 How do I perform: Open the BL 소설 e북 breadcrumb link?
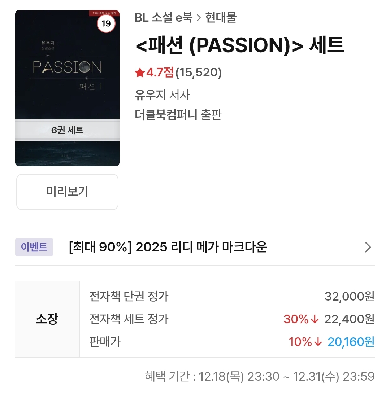(x=163, y=17)
